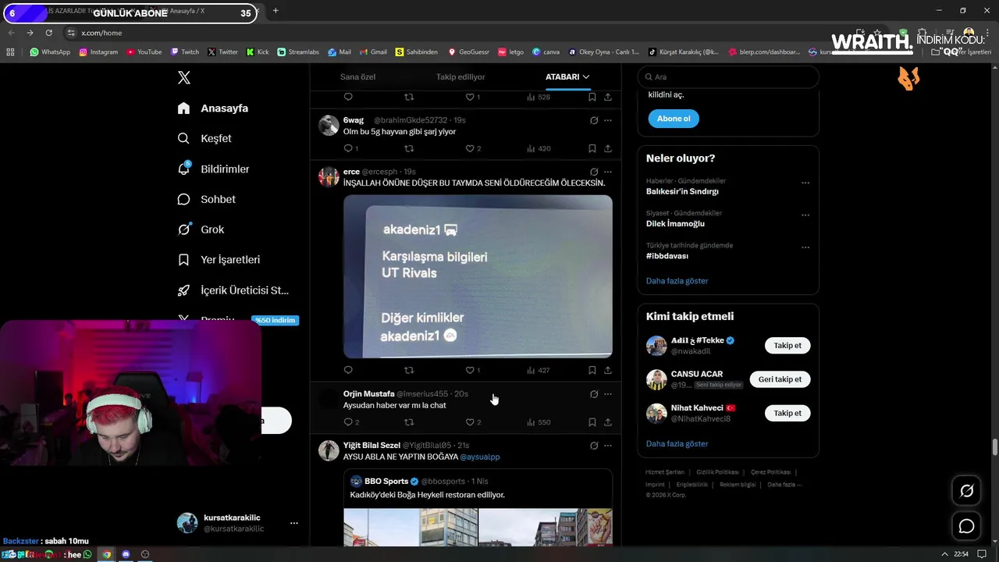Open Chrome in Windows taskbar
999x562 pixels.
pyautogui.click(x=107, y=554)
